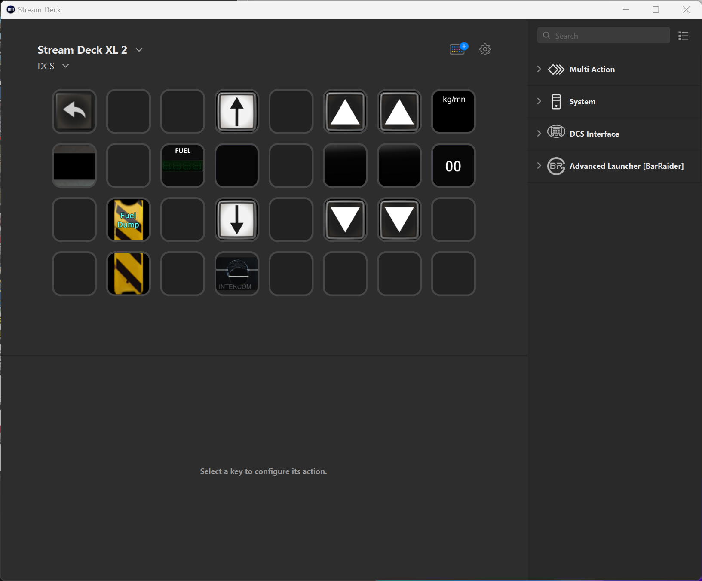This screenshot has width=702, height=581.
Task: Select the empty key below kg/mn column bottom row
Action: [454, 274]
